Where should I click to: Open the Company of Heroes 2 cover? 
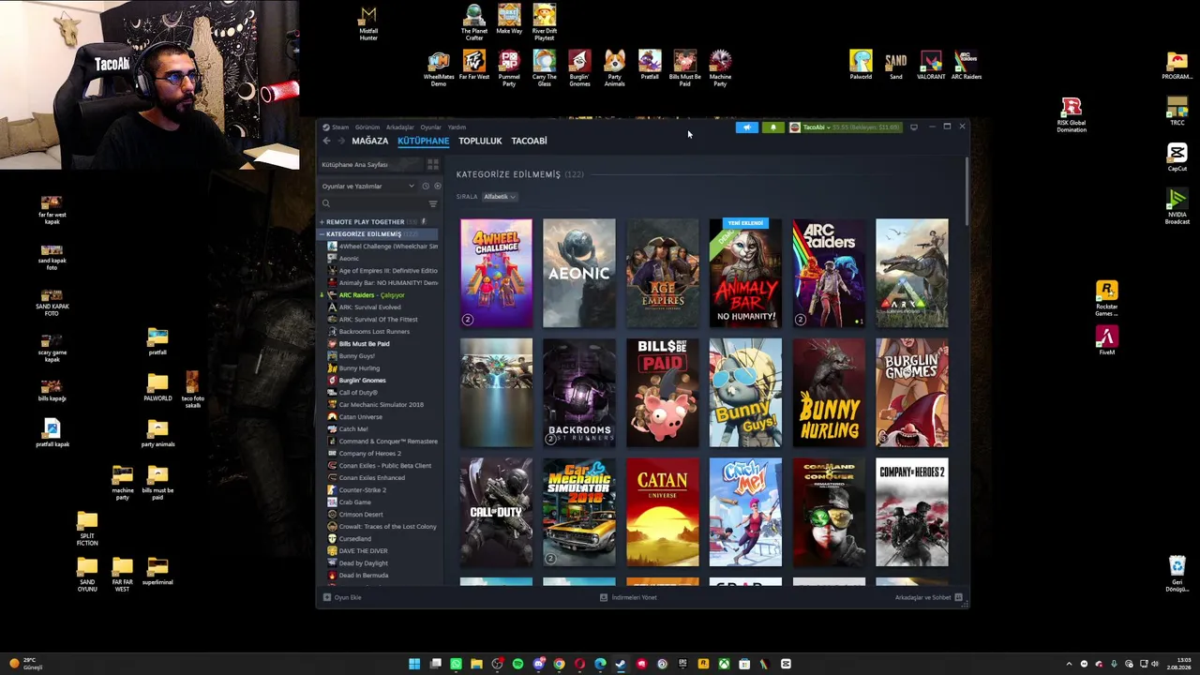[912, 513]
